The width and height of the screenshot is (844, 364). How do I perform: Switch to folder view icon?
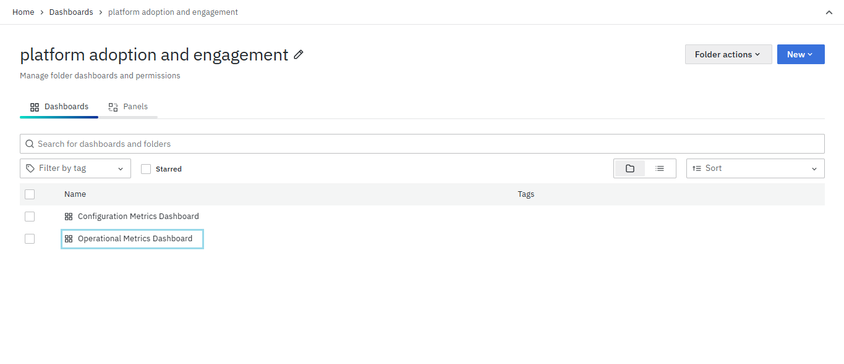630,168
